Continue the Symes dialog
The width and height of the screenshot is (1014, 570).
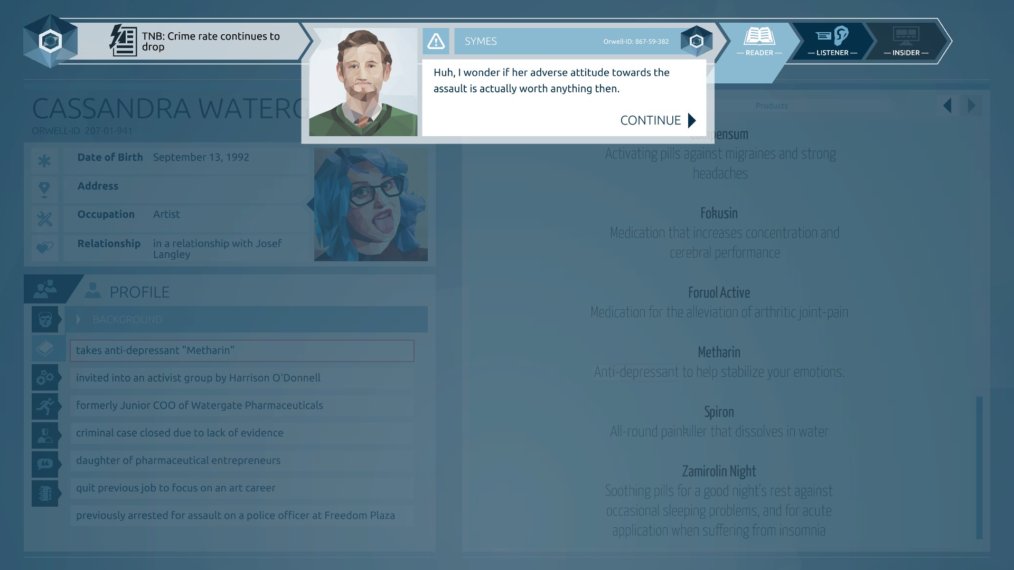click(658, 120)
